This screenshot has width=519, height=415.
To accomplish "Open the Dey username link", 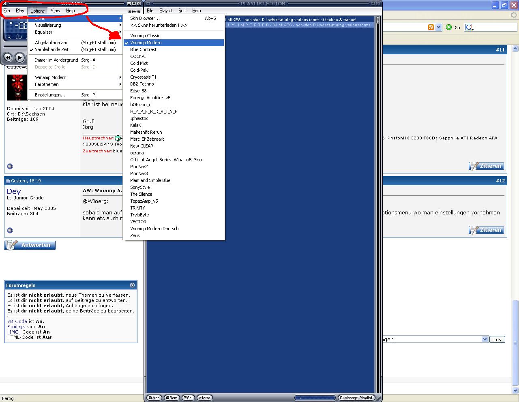I will coord(14,191).
